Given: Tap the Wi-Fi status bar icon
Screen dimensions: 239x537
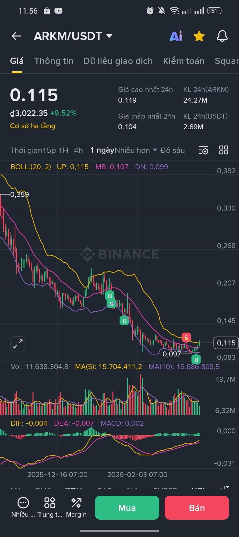Looking at the screenshot, I should pos(174,11).
